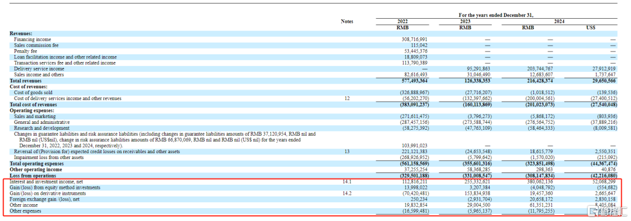Select "Loan facilitation income and other related income"
The image size is (631, 221).
point(65,57)
